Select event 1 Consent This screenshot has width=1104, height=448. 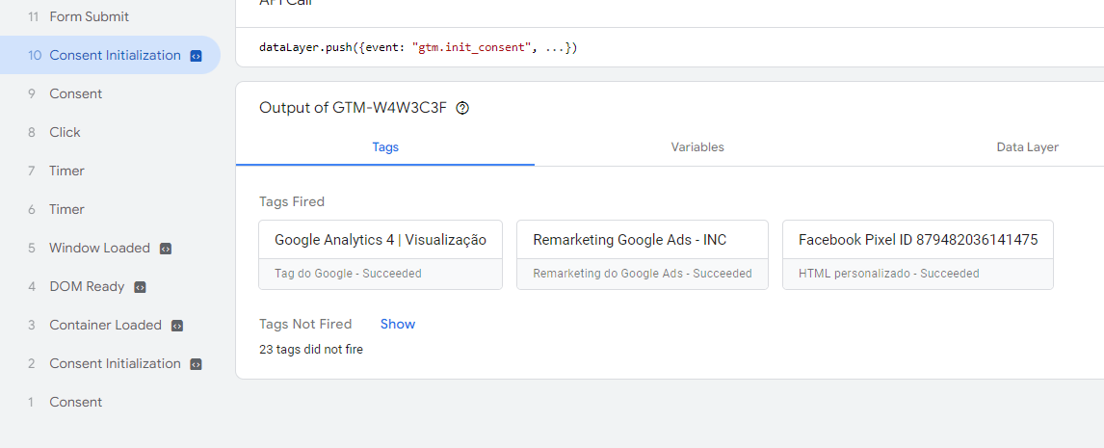[x=110, y=402]
